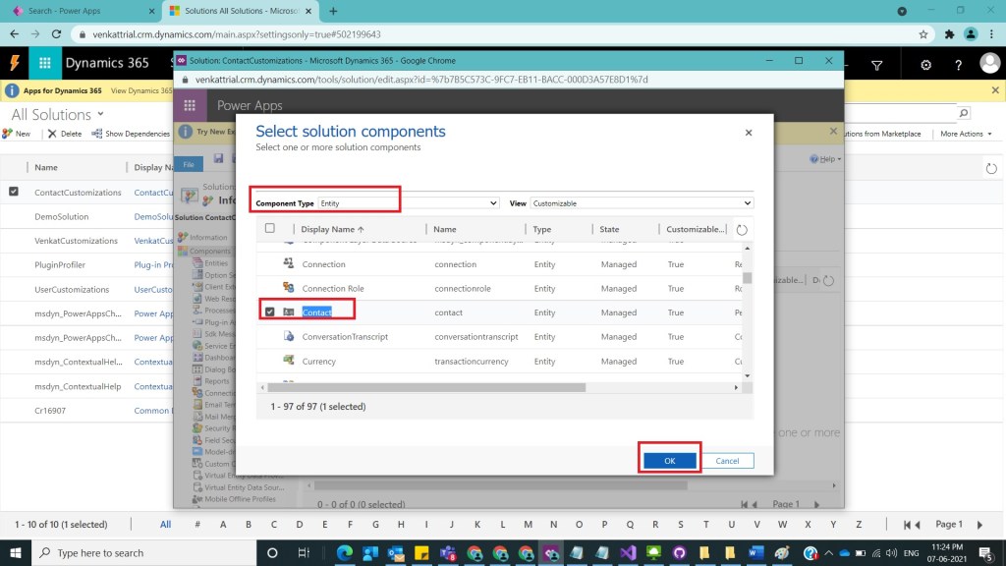Refresh the component list grid
The width and height of the screenshot is (1006, 566).
pos(742,229)
